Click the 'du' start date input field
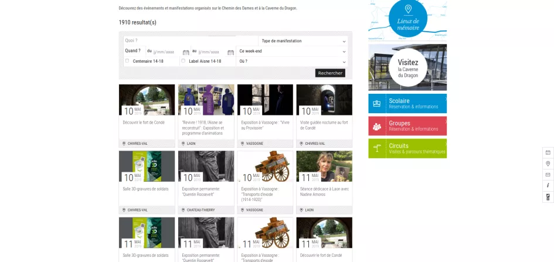This screenshot has width=554, height=262. point(166,52)
